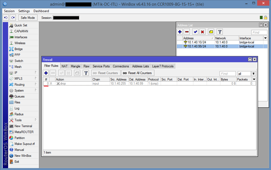Expand the IP submenu arrow
This screenshot has height=170, width=271.
[36, 72]
